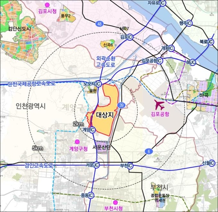Image resolution: width=218 pixels, height=212 pixels.
Task: Click the 김포시청 pink dot marker
Action: (47, 5)
